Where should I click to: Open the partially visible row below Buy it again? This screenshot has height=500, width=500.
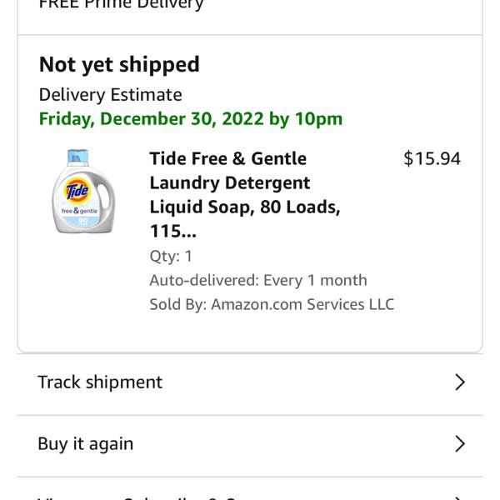tap(250, 489)
